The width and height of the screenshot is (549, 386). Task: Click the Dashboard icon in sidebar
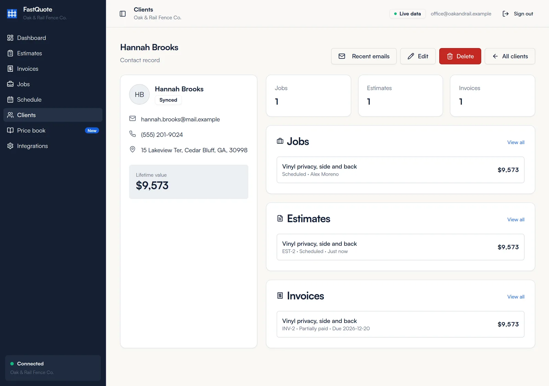10,38
